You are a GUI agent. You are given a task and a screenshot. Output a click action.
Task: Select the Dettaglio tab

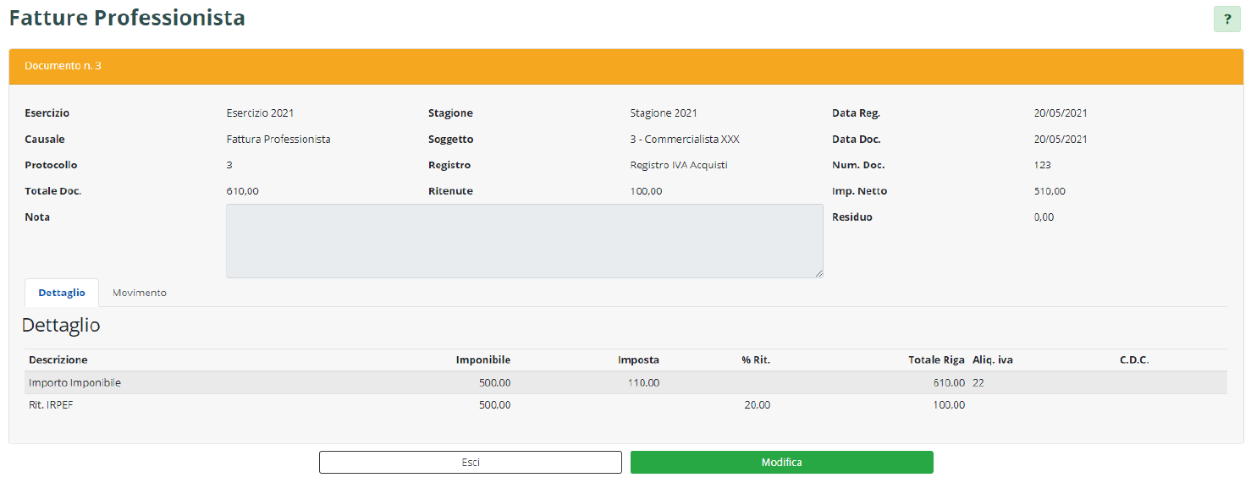(x=62, y=293)
